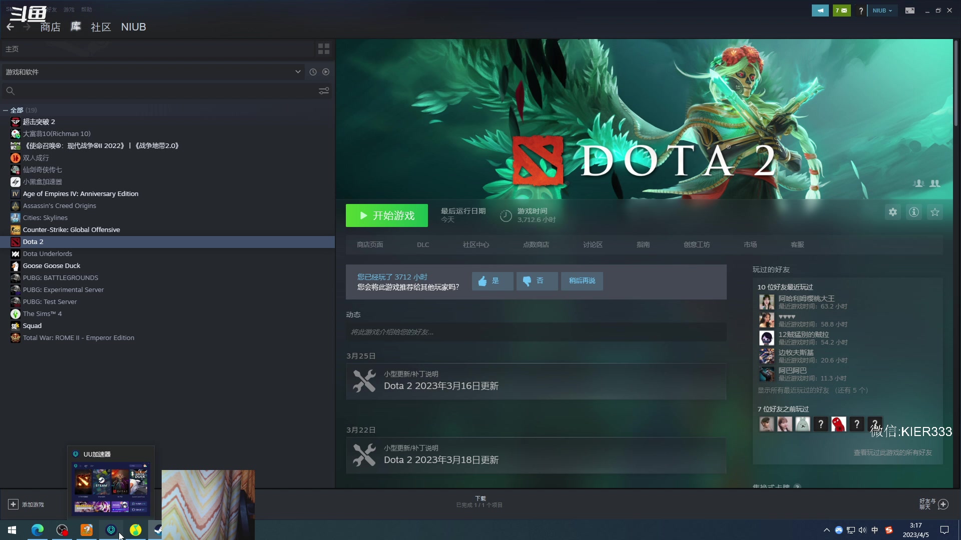The height and width of the screenshot is (540, 961).
Task: Click the game info icon
Action: [914, 212]
